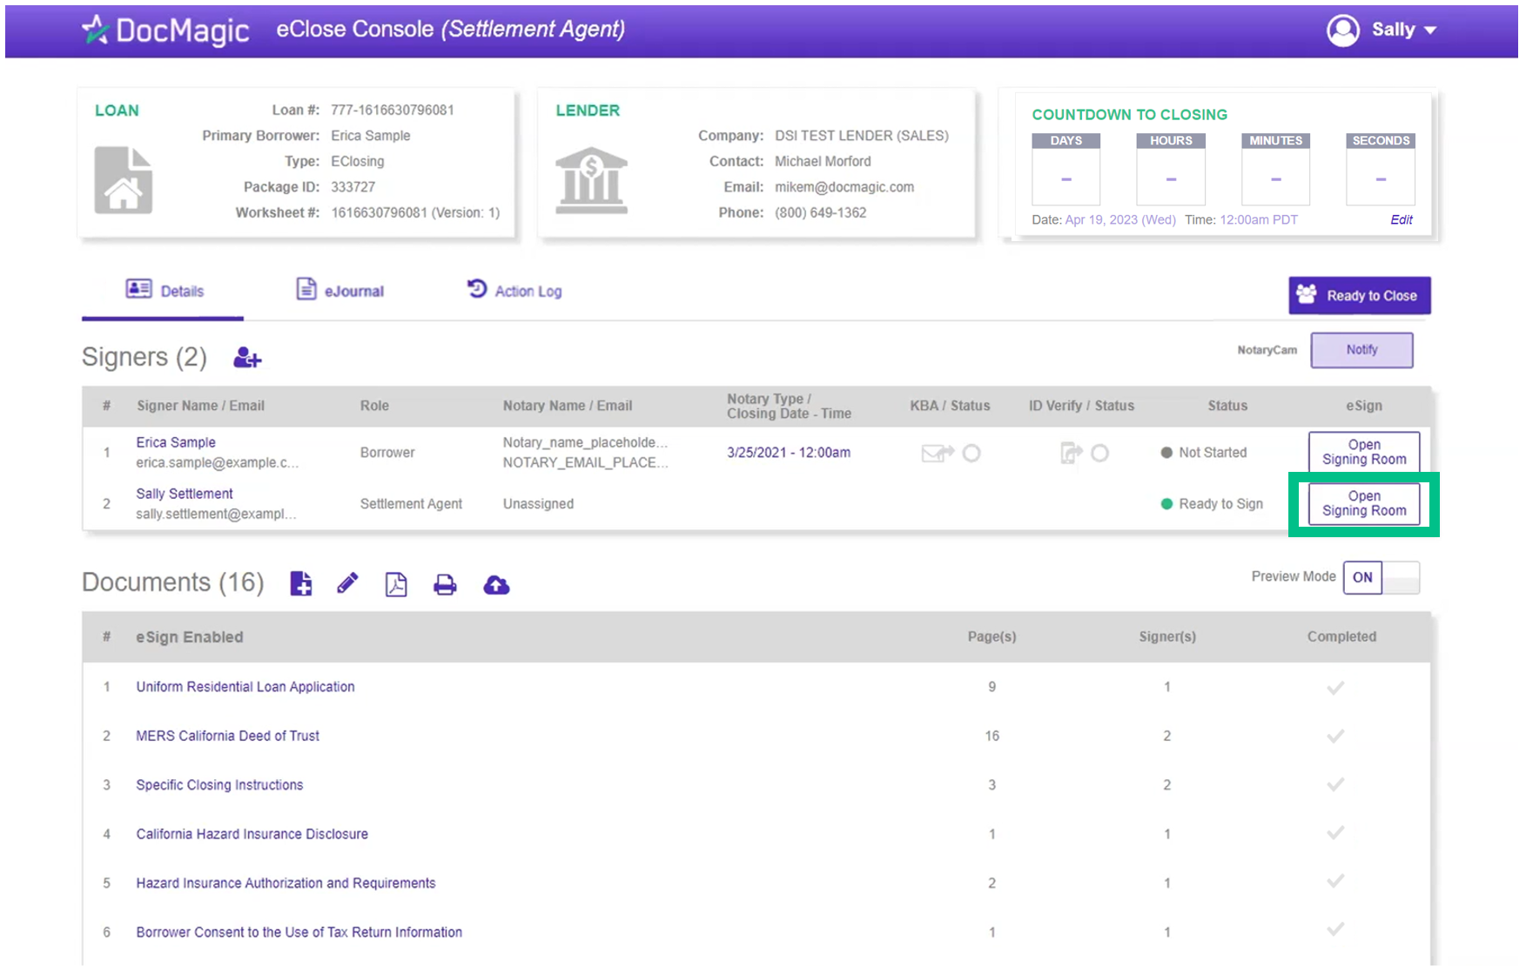Click Erica Sample's ID Verify send icon
The width and height of the screenshot is (1526, 969).
tap(1070, 453)
